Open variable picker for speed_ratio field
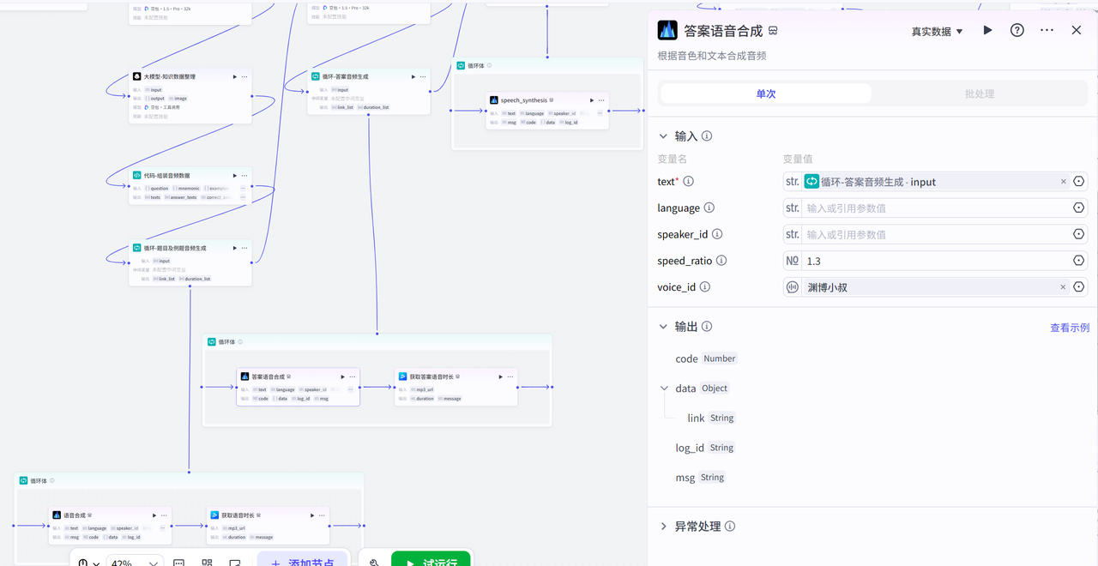The image size is (1098, 566). pyautogui.click(x=1079, y=261)
